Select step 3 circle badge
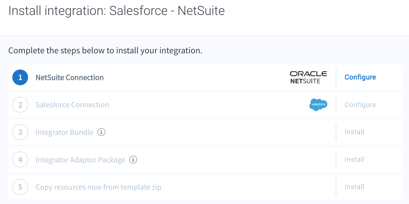Screen dimensions: 409x204 pos(20,132)
